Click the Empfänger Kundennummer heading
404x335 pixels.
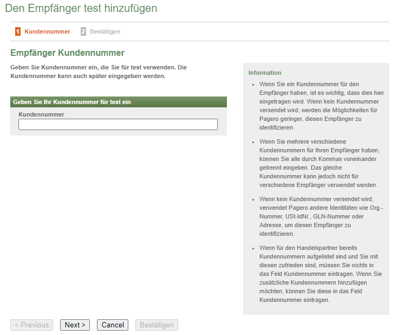pos(68,53)
